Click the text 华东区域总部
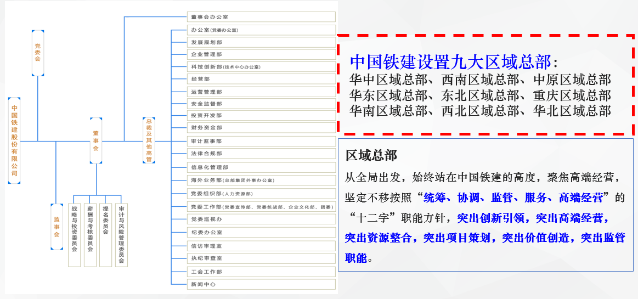Viewport: 638px width, 299px height. (389, 95)
